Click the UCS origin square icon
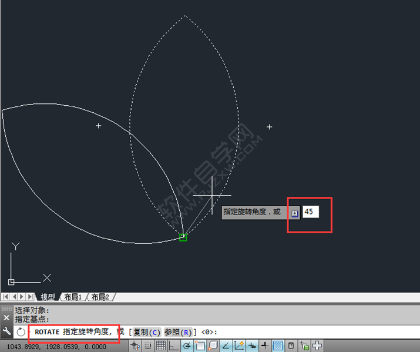This screenshot has height=352, width=420. click(11, 282)
